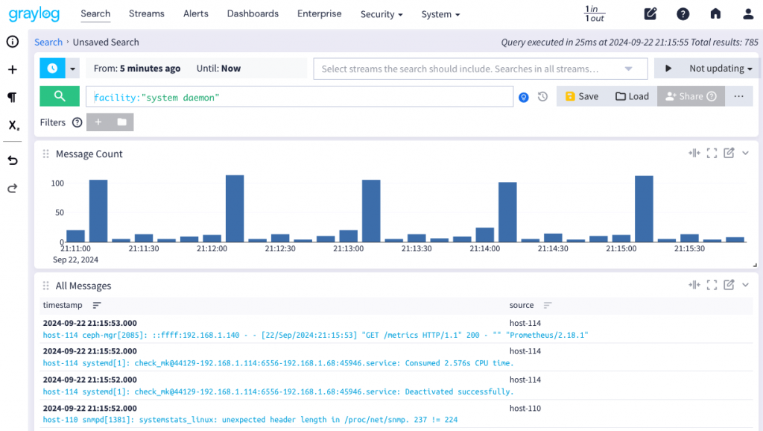Screen dimensions: 763x431
Task: Stretch the All Messages widget width icon
Action: coord(694,285)
